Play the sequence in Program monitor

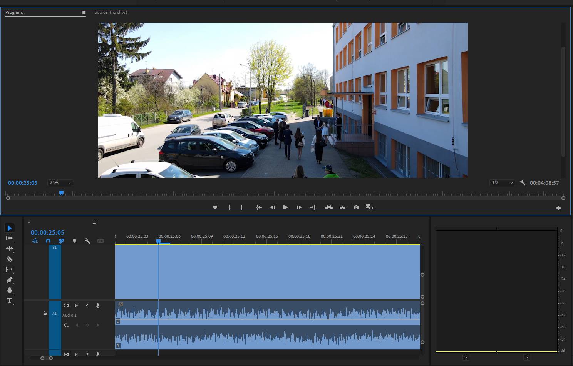(x=285, y=207)
